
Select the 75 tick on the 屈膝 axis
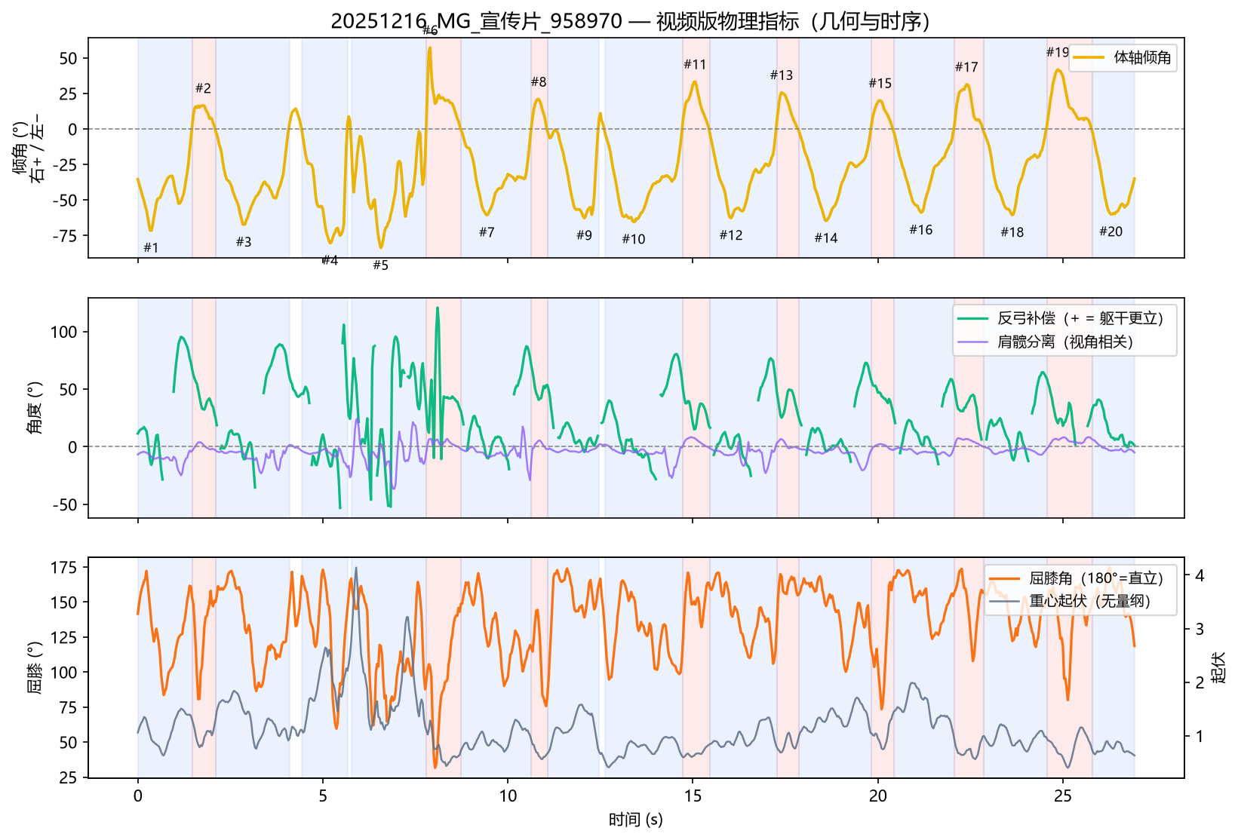(69, 708)
